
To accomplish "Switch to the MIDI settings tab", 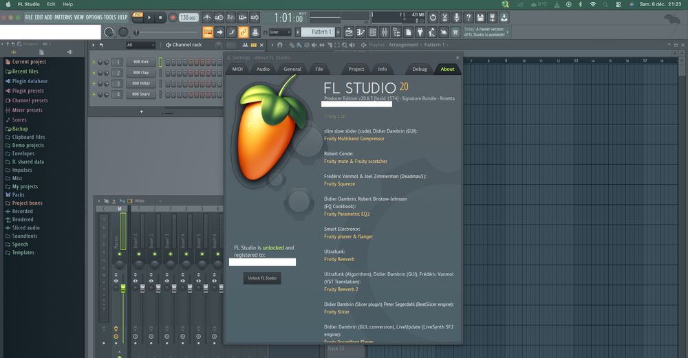I will (x=237, y=69).
